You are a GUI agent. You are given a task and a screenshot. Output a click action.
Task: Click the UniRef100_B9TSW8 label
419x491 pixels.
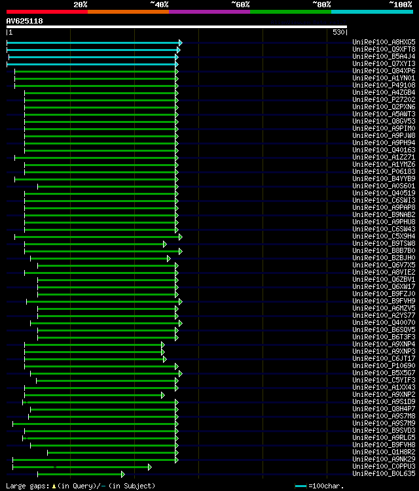[384, 244]
